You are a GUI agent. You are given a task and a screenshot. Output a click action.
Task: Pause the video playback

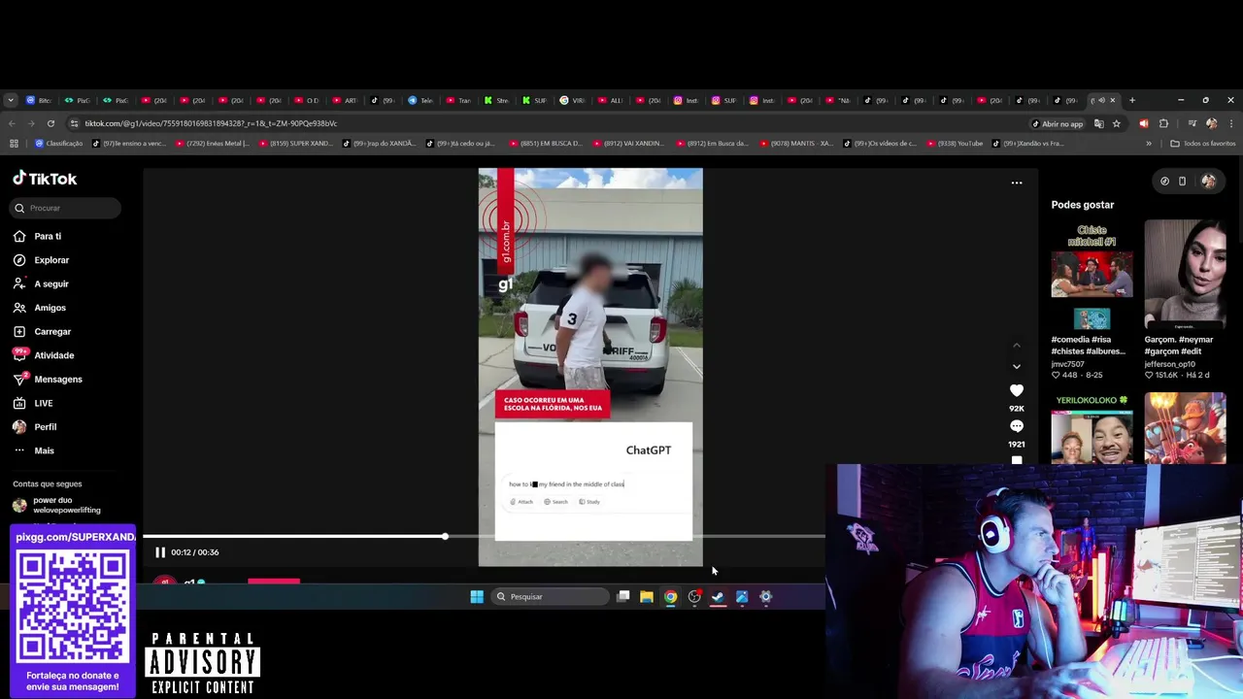click(160, 552)
